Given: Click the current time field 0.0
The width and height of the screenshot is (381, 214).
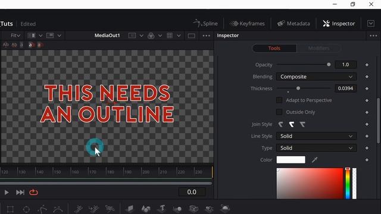Looking at the screenshot, I should [192, 192].
